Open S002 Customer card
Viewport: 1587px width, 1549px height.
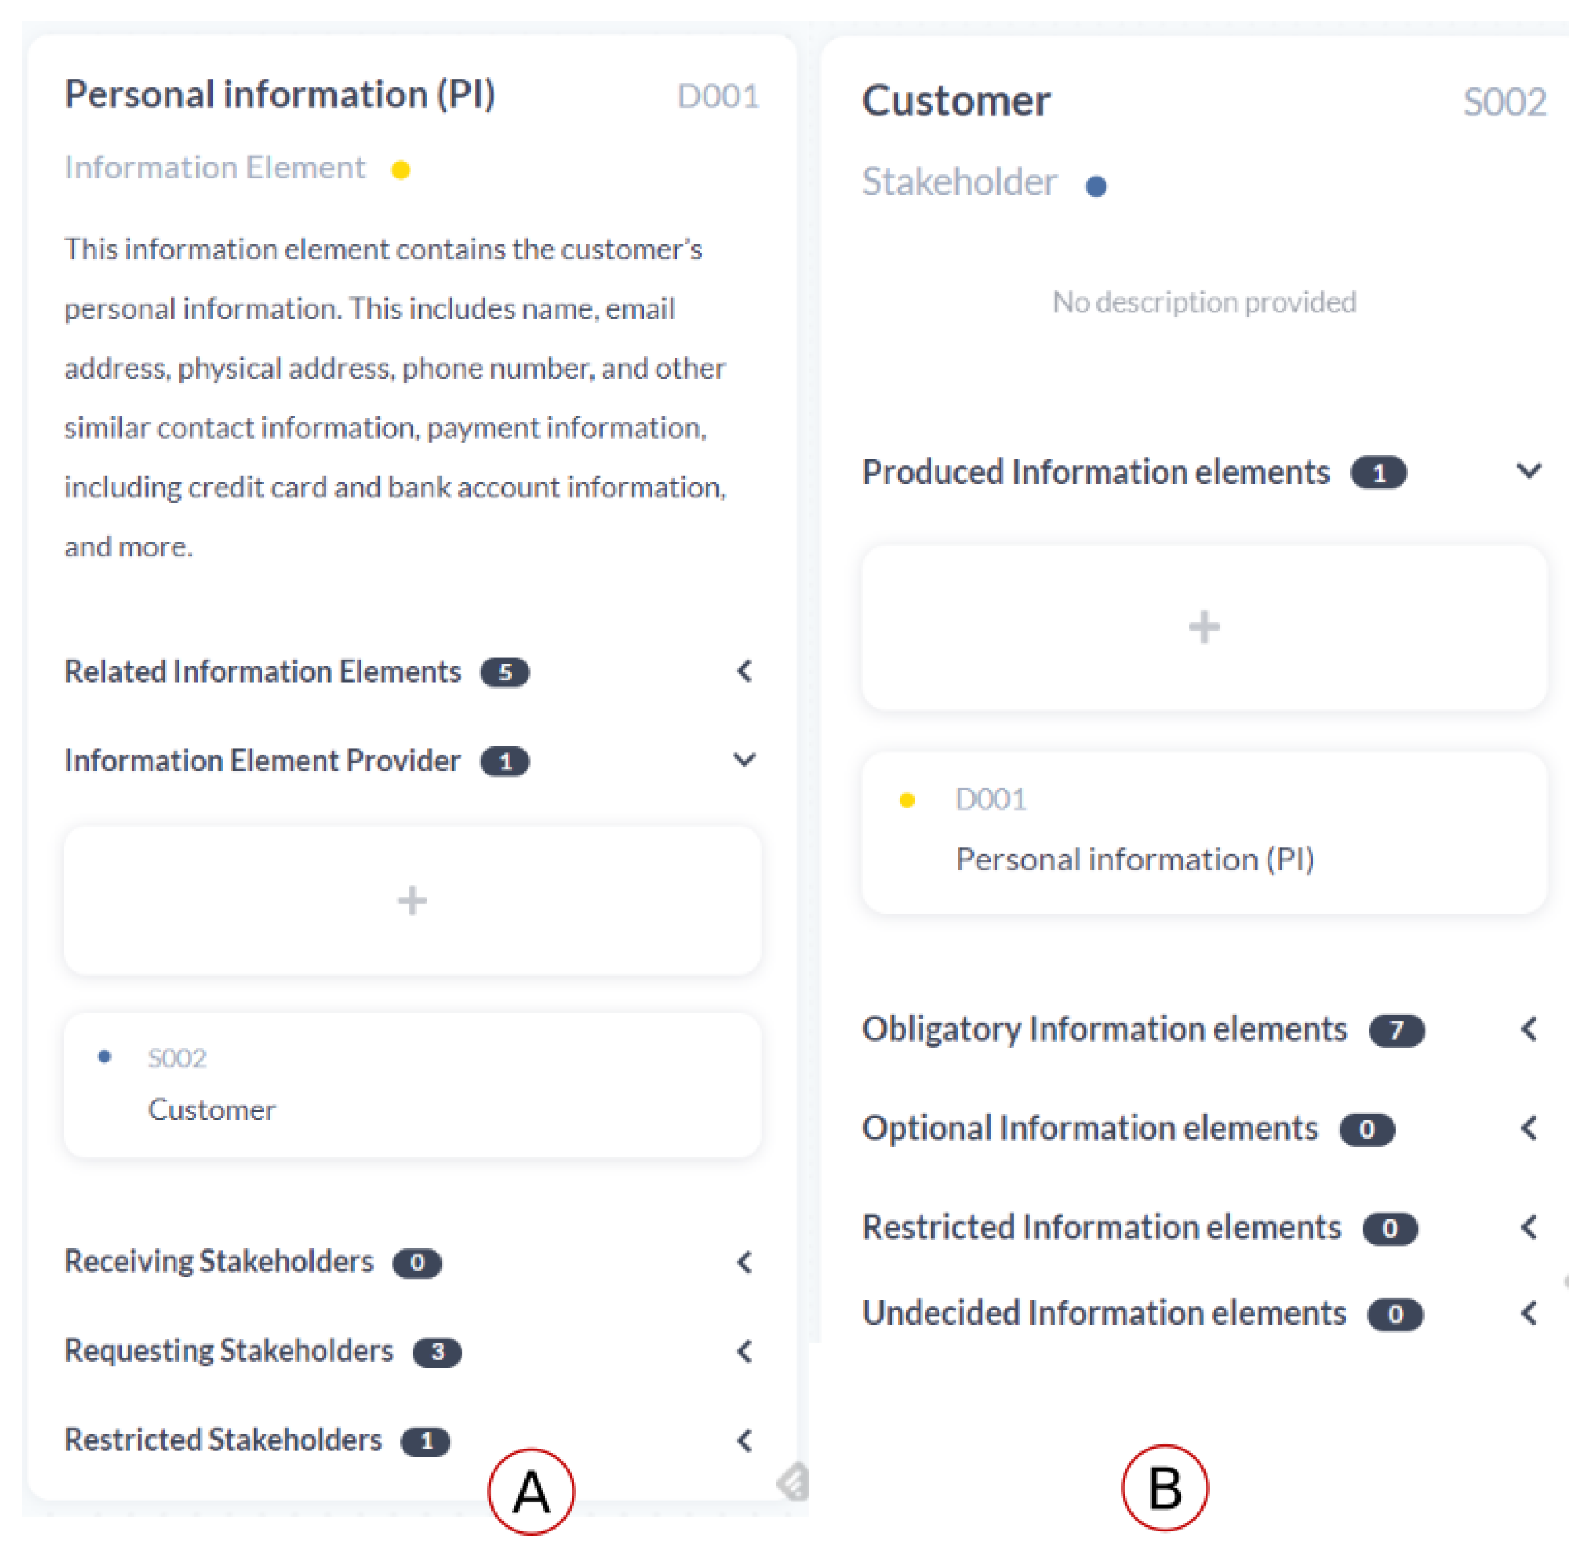(x=412, y=1084)
